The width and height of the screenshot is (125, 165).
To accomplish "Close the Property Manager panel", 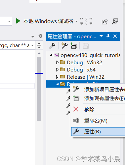I will pyautogui.click(x=115, y=36).
